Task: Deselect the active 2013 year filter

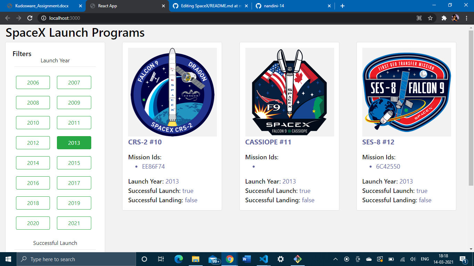Action: click(x=74, y=143)
